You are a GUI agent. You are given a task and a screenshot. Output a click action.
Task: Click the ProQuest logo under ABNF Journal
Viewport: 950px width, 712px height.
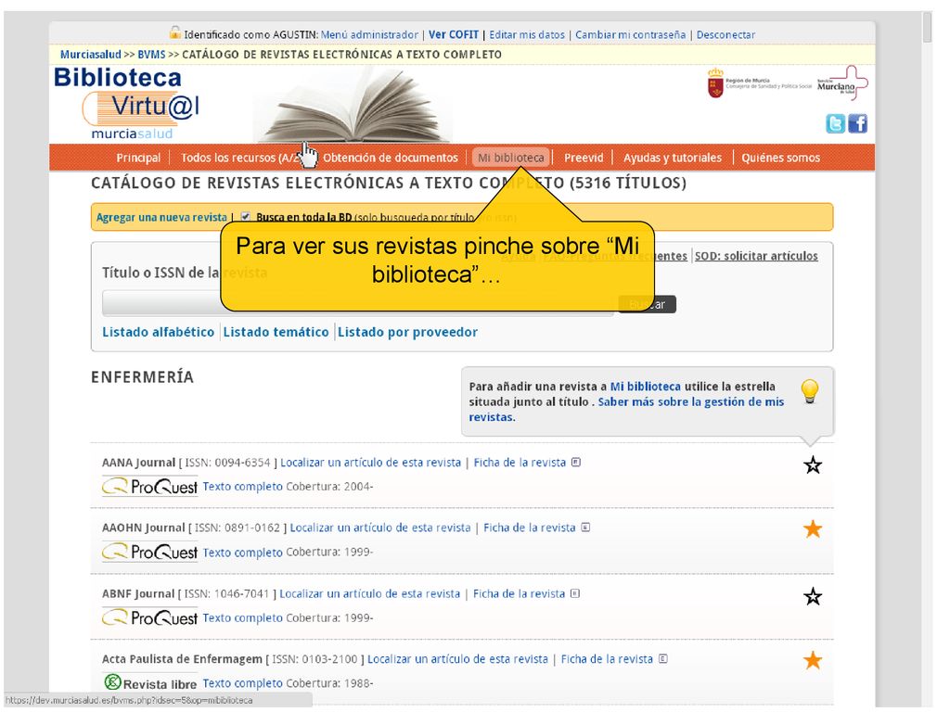pyautogui.click(x=149, y=617)
